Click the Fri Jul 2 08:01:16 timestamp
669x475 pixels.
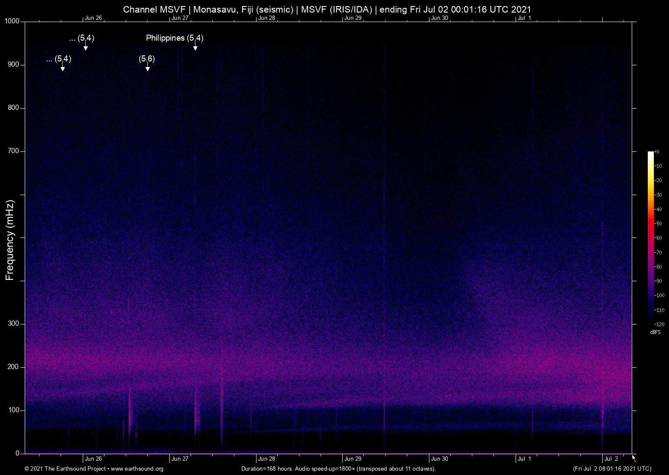[x=612, y=469]
